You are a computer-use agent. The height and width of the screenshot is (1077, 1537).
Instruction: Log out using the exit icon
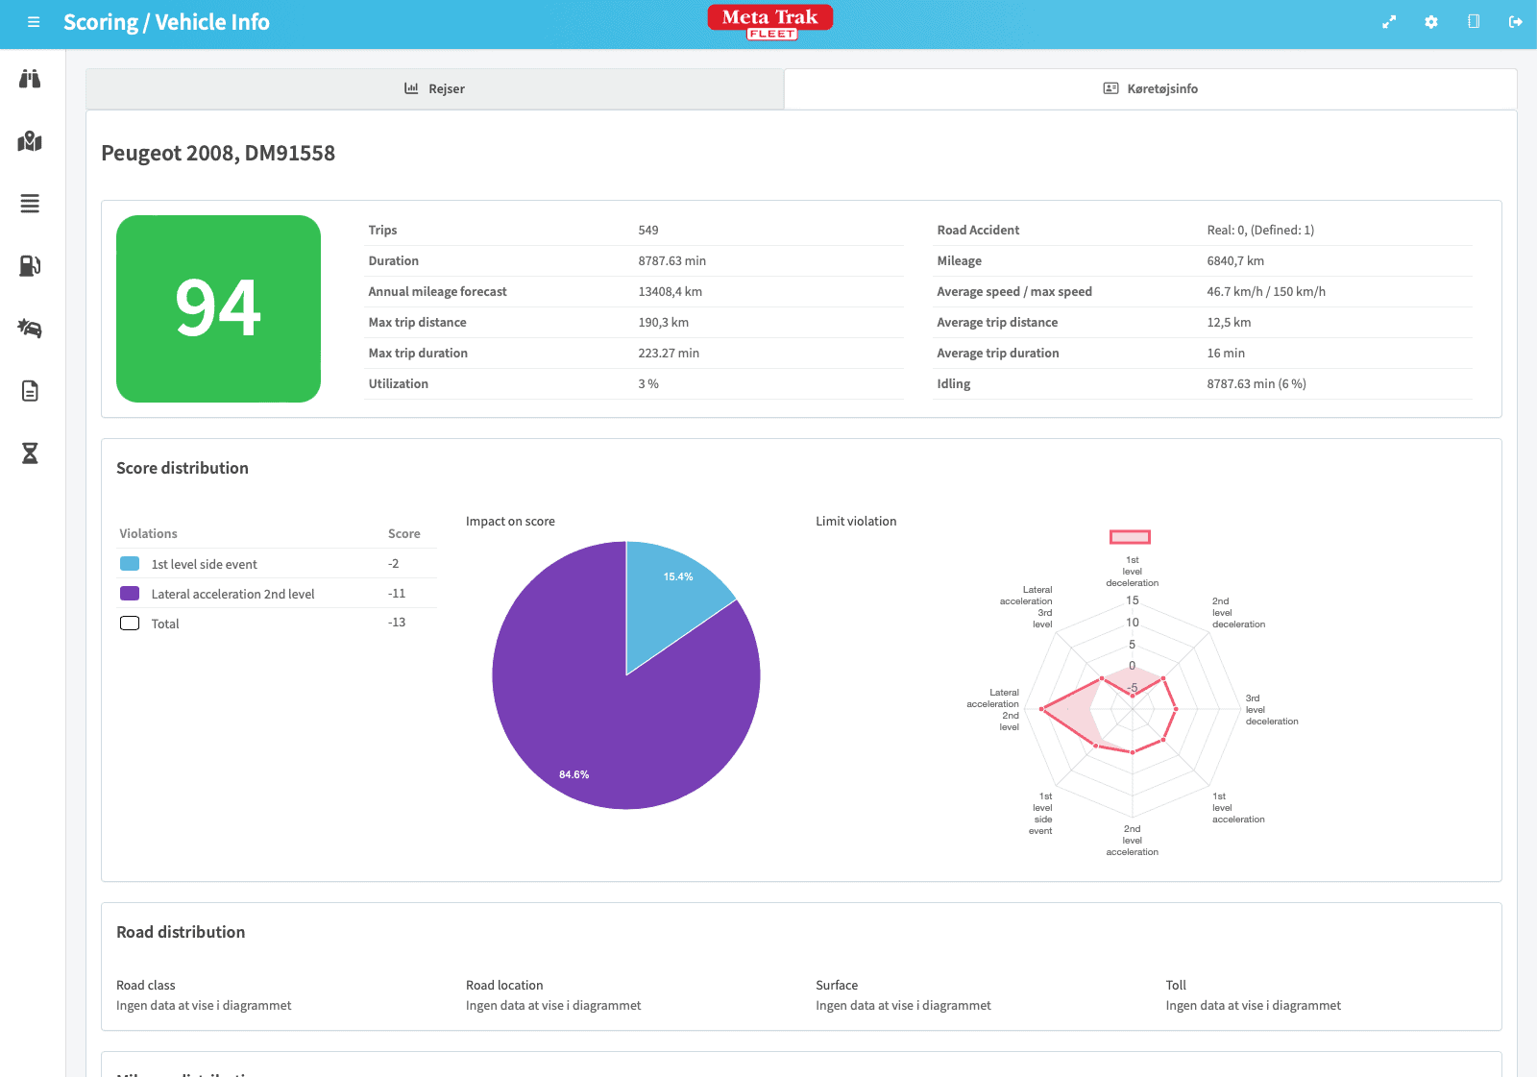(1516, 22)
